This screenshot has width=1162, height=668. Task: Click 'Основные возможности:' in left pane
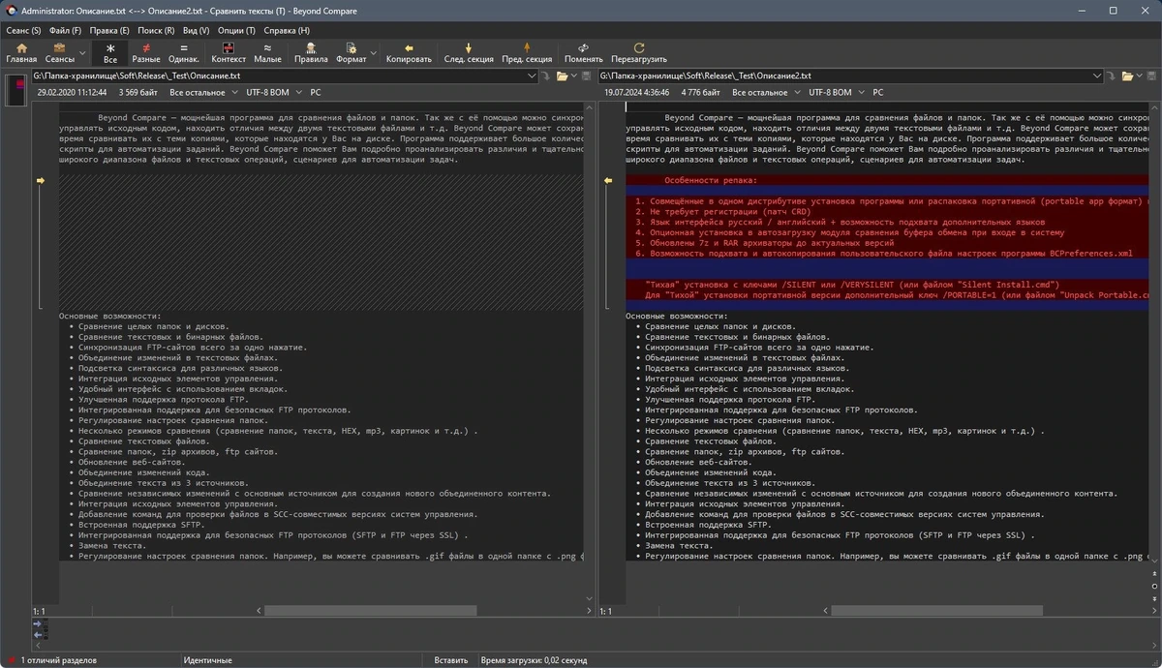point(109,317)
